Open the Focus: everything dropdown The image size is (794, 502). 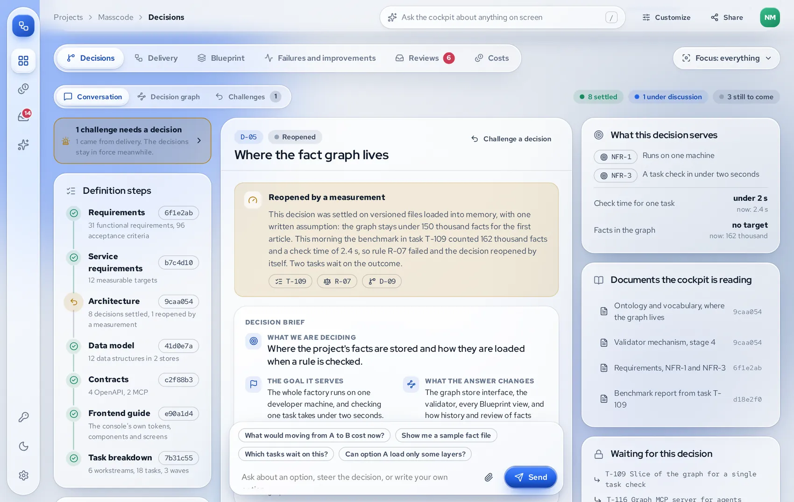pyautogui.click(x=726, y=58)
